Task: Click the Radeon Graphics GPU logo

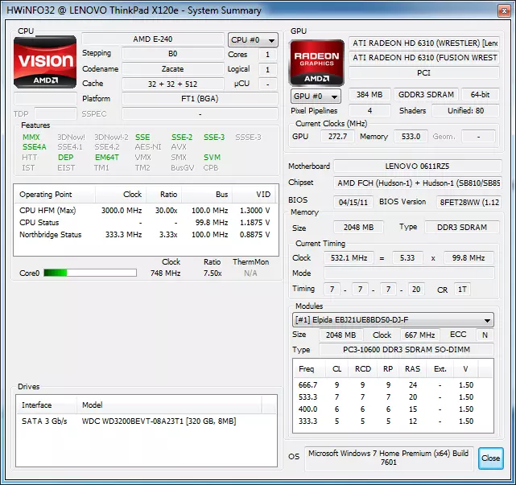Action: click(x=316, y=63)
